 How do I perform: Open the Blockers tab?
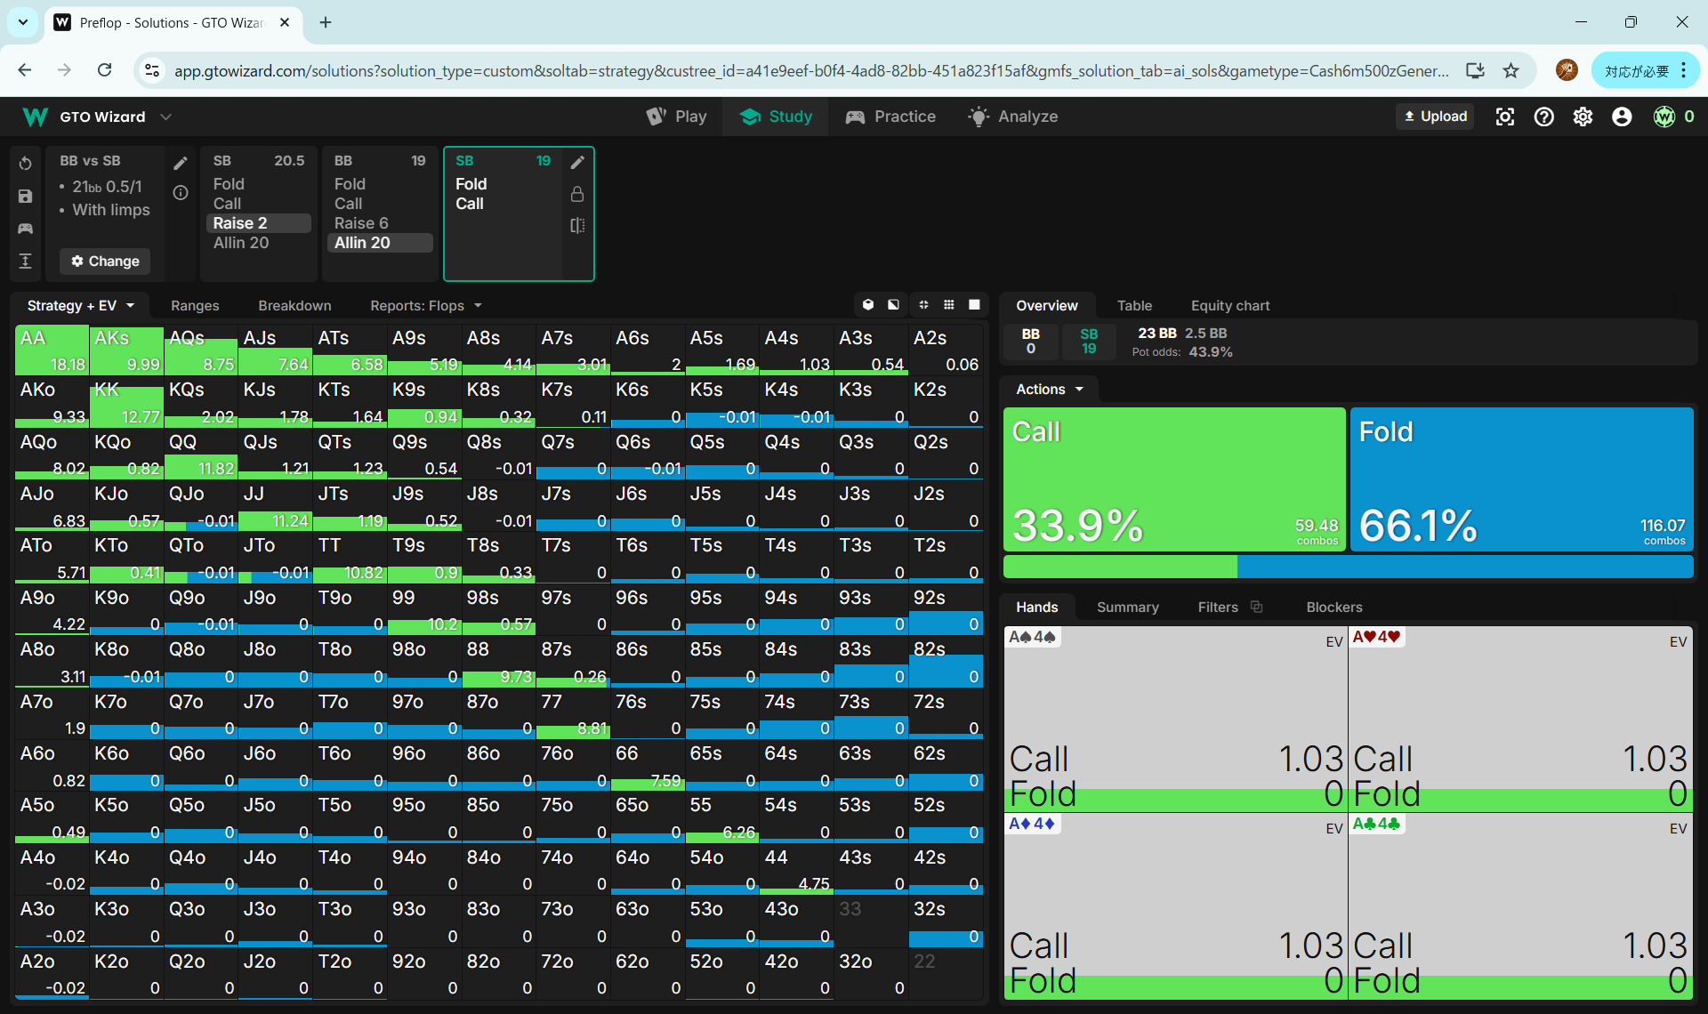pos(1333,607)
